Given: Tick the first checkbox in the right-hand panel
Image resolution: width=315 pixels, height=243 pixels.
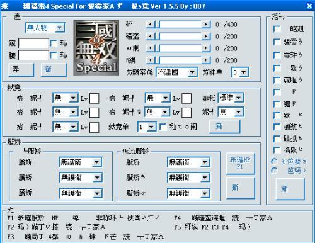Looking at the screenshot, I should [x=277, y=29].
